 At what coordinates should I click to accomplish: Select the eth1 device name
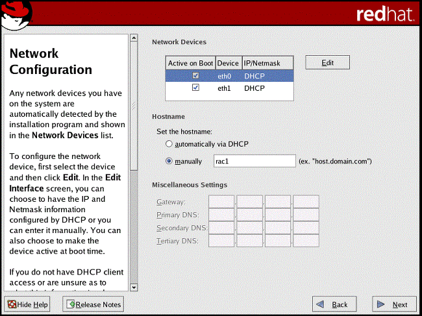(x=224, y=88)
